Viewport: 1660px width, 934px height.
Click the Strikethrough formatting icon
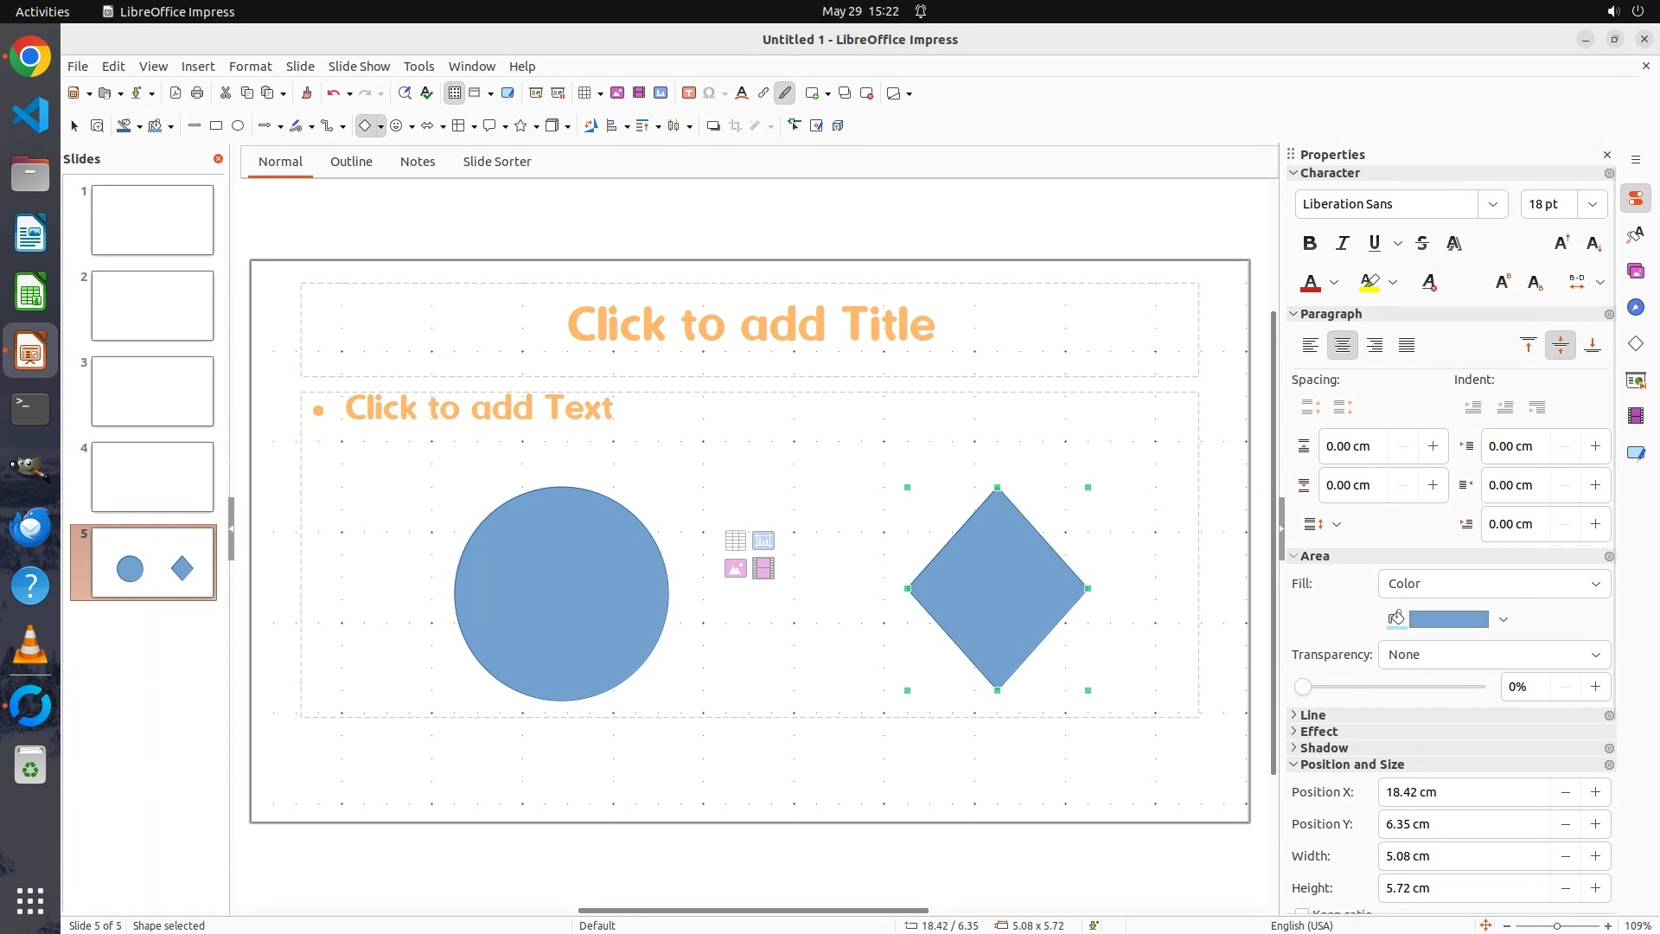pyautogui.click(x=1421, y=244)
